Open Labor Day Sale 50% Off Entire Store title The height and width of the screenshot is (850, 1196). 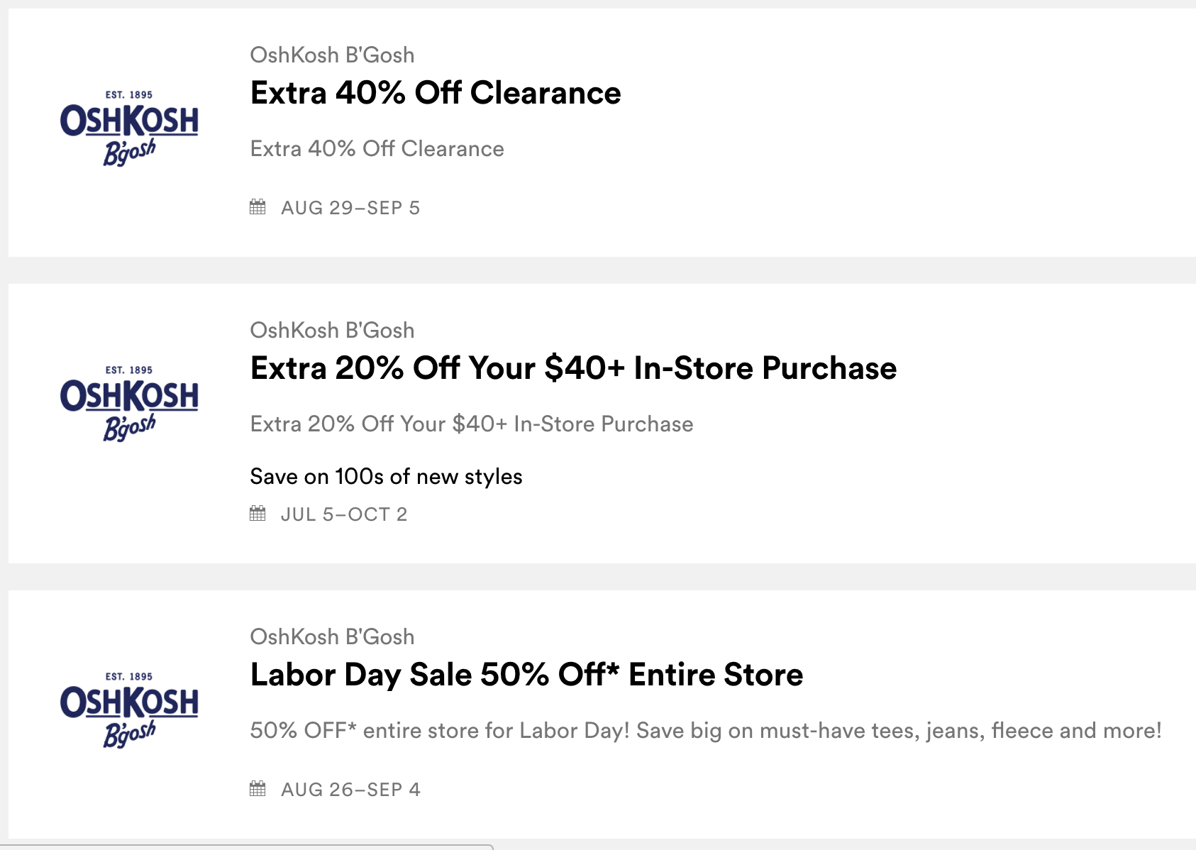(x=526, y=675)
